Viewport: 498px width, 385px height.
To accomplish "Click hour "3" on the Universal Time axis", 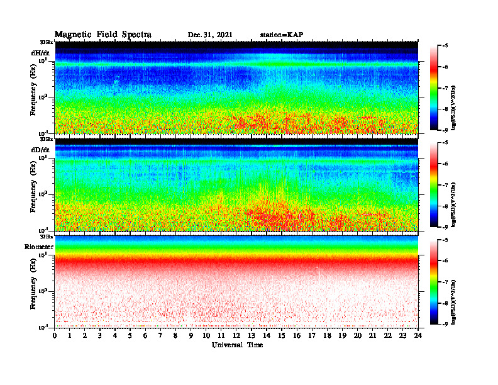I will point(100,336).
